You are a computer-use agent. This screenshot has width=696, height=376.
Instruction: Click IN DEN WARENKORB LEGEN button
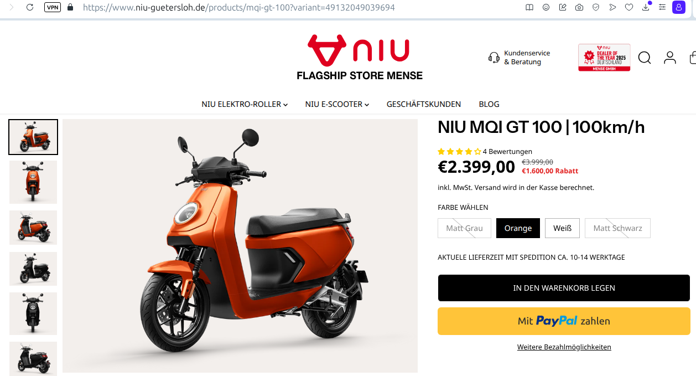coord(564,288)
